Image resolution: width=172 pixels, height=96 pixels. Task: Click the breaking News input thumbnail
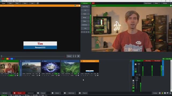pyautogui.click(x=51, y=67)
